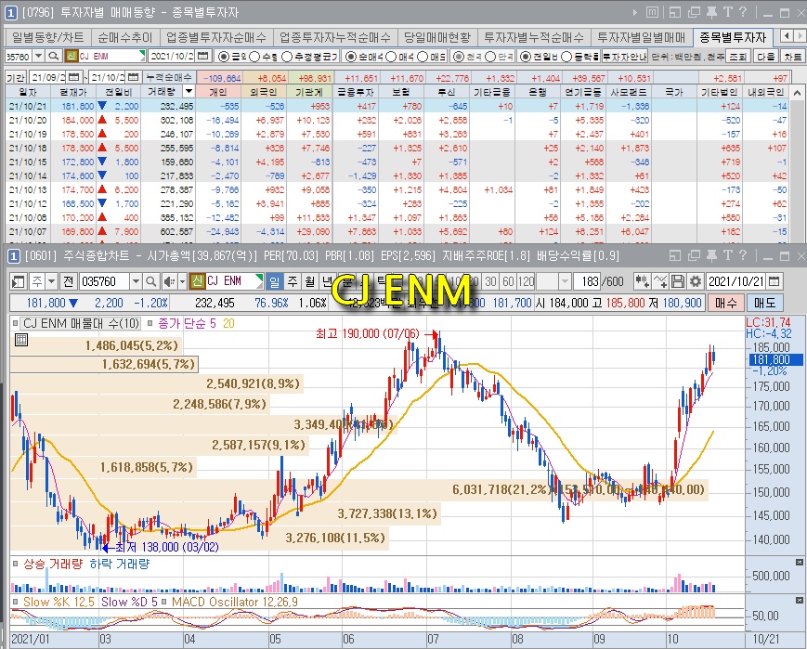Click chart search magnifier next to 035760
The image size is (807, 649).
coord(150,281)
